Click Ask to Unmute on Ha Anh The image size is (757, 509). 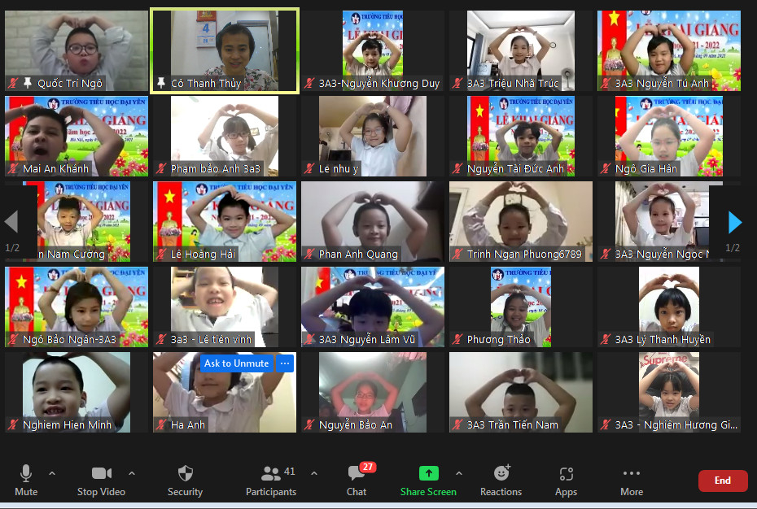236,363
